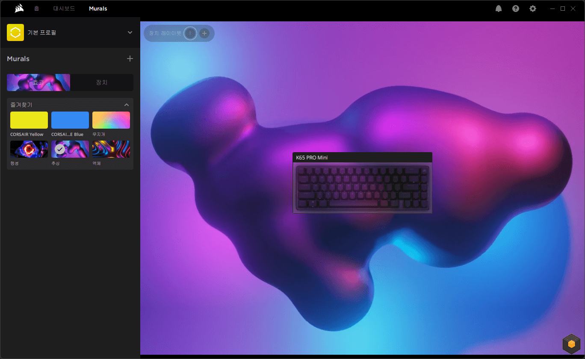Click the orange hexagon icon in corner
Viewport: 585px width, 359px height.
[570, 343]
